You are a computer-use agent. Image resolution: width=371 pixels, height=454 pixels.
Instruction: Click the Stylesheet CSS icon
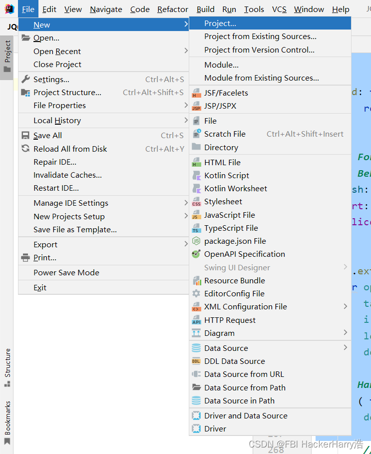click(x=196, y=202)
